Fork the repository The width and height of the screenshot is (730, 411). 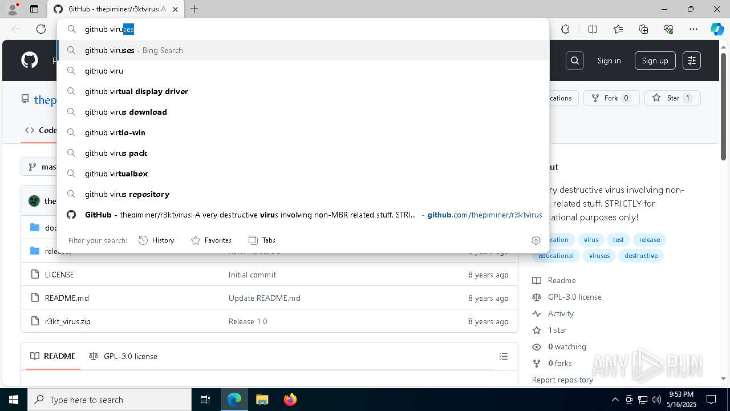(x=611, y=98)
